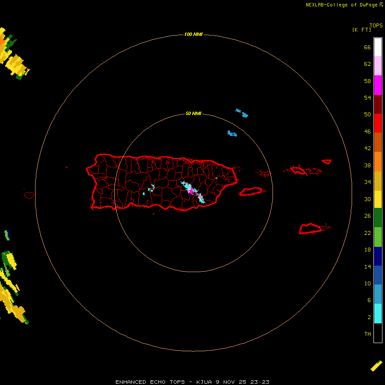Click the '30' scale value
385x385 pixels.
coord(367,199)
